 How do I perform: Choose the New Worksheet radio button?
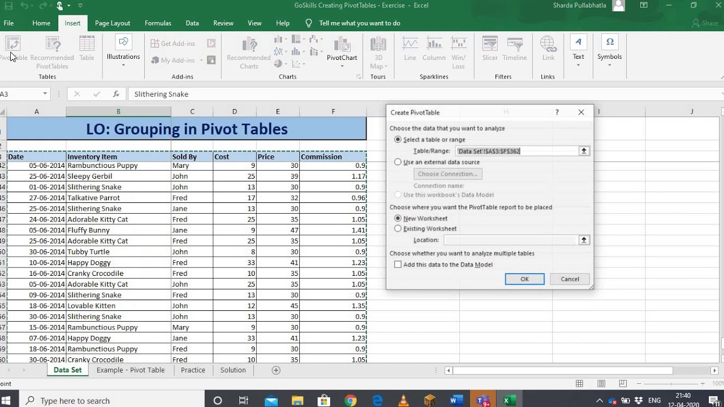pyautogui.click(x=398, y=218)
